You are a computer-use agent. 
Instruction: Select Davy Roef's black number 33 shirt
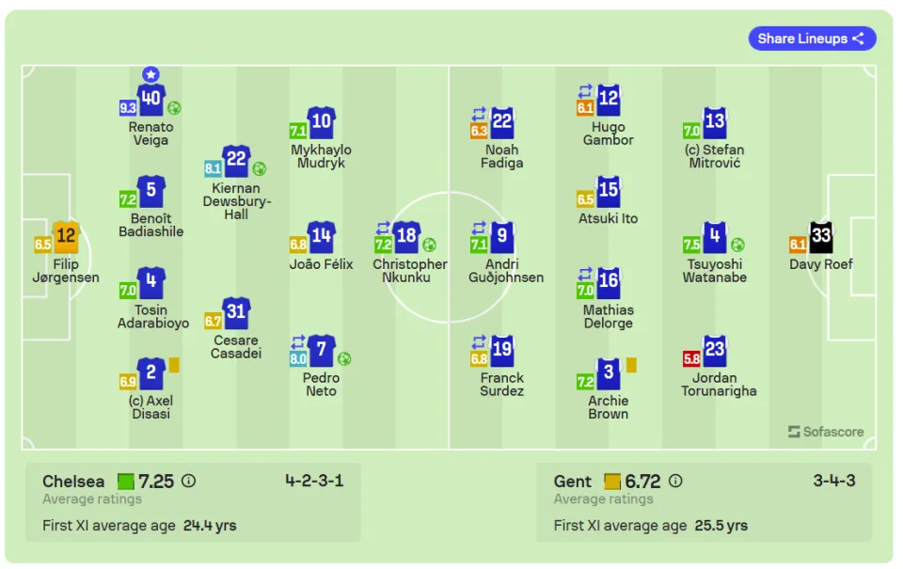tap(820, 237)
